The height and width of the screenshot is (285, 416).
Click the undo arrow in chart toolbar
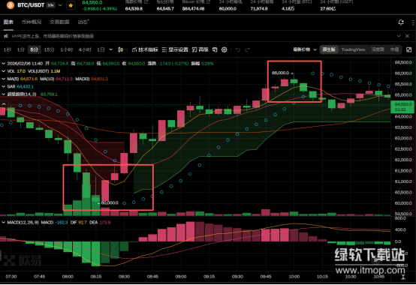click(x=238, y=49)
